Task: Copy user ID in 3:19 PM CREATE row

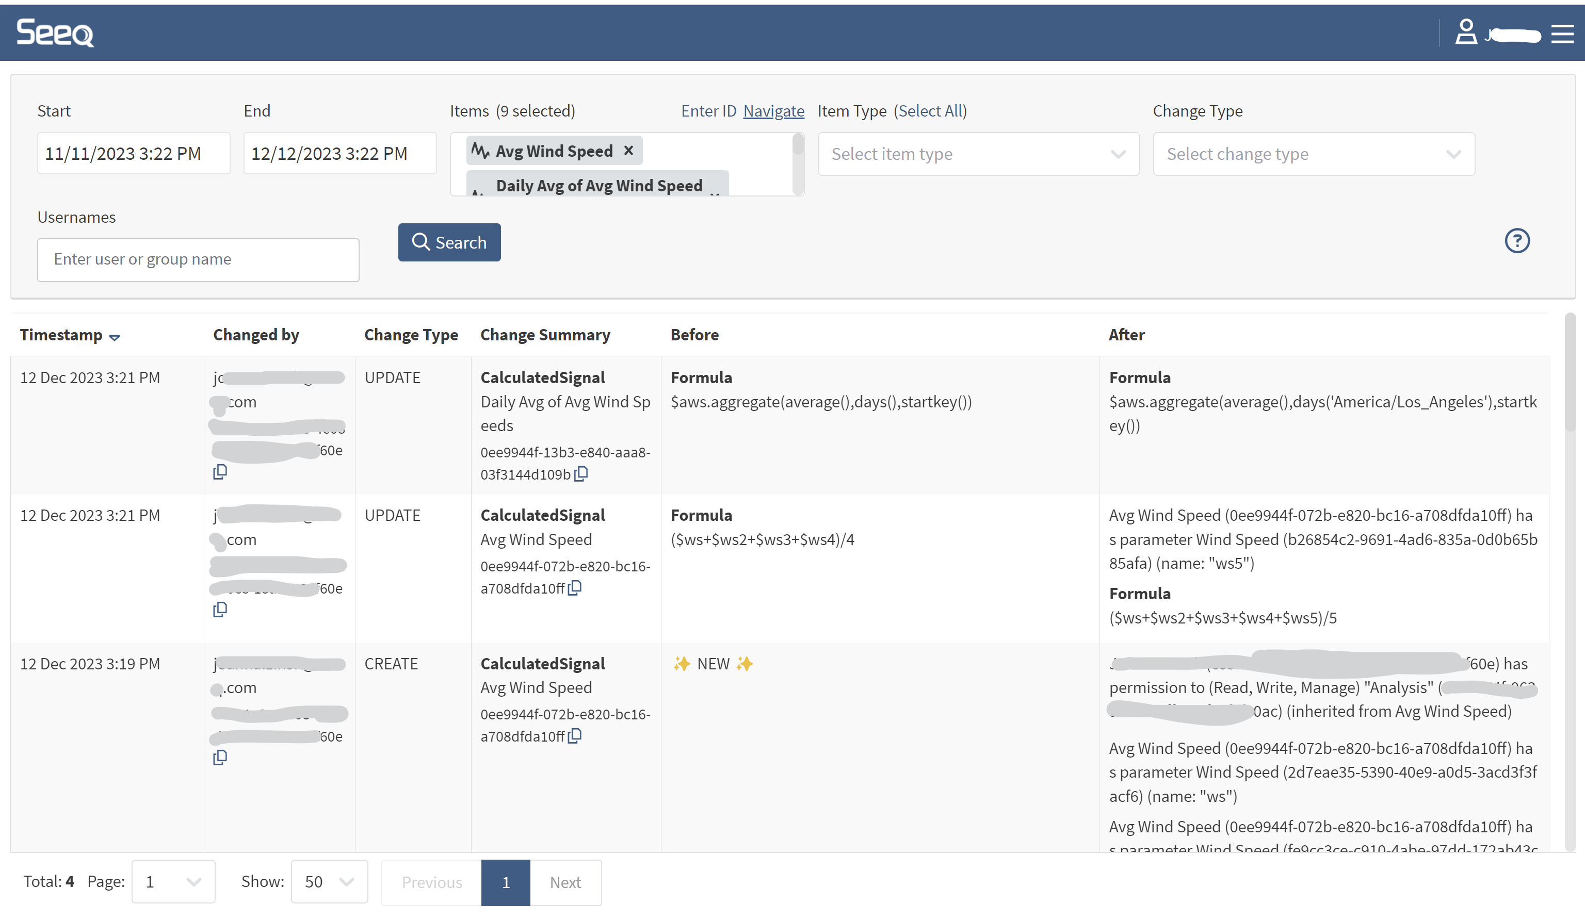Action: (x=220, y=757)
